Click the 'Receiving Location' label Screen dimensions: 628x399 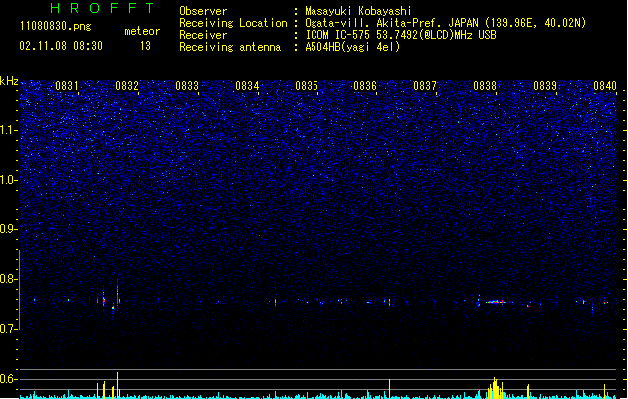click(233, 23)
